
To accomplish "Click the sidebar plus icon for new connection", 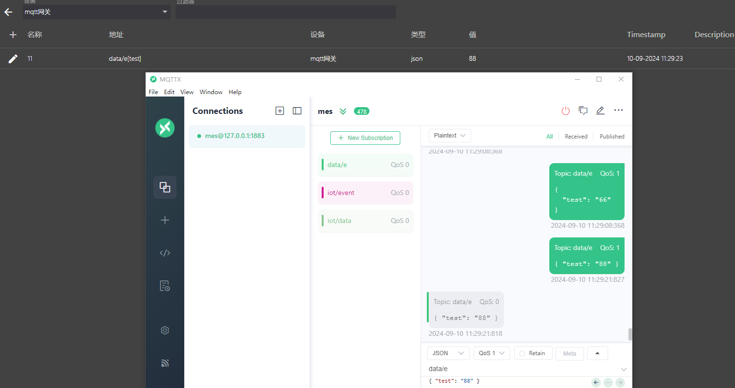I will [x=165, y=220].
